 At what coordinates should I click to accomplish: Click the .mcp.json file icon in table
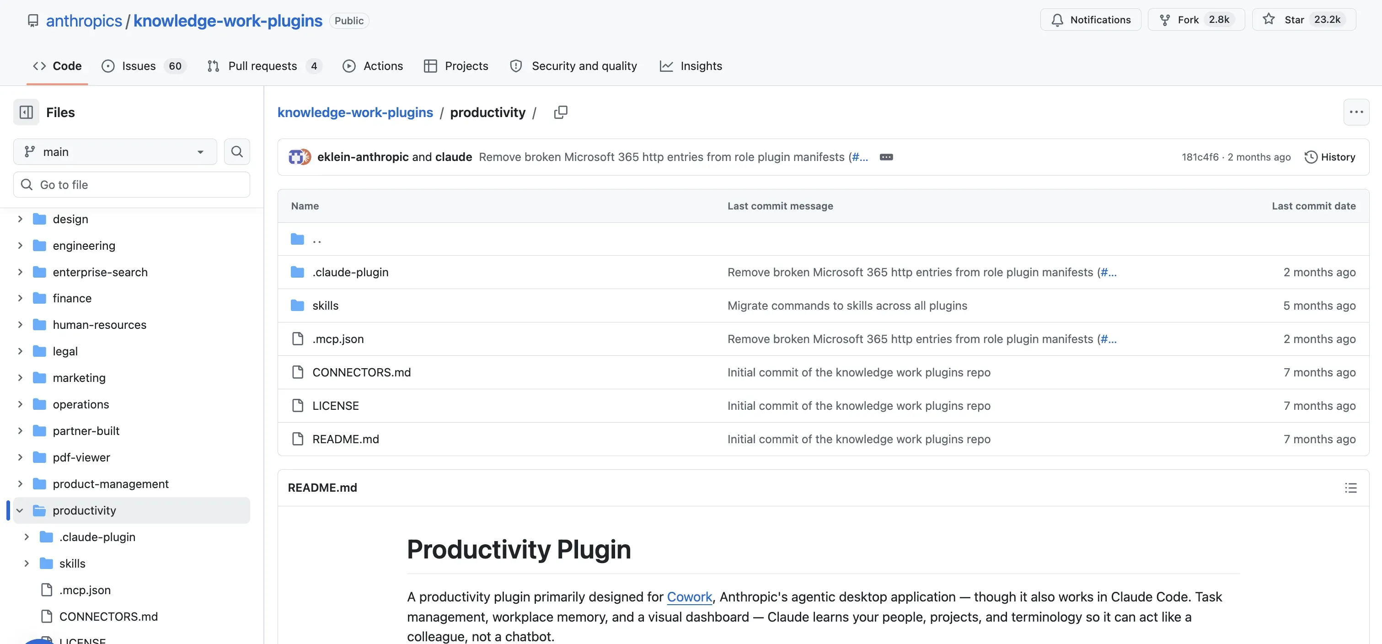(297, 338)
